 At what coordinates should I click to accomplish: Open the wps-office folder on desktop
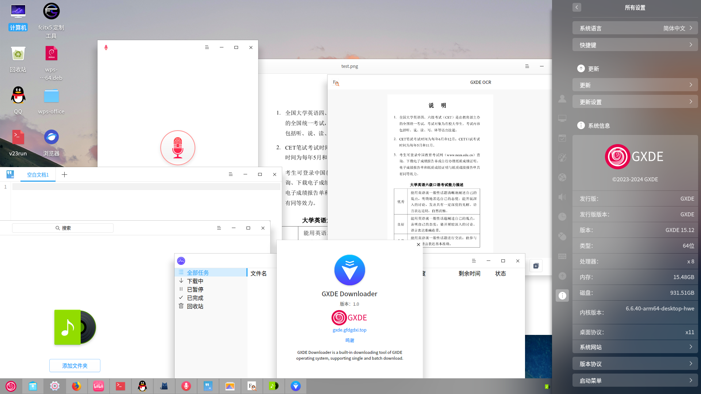coord(51,101)
